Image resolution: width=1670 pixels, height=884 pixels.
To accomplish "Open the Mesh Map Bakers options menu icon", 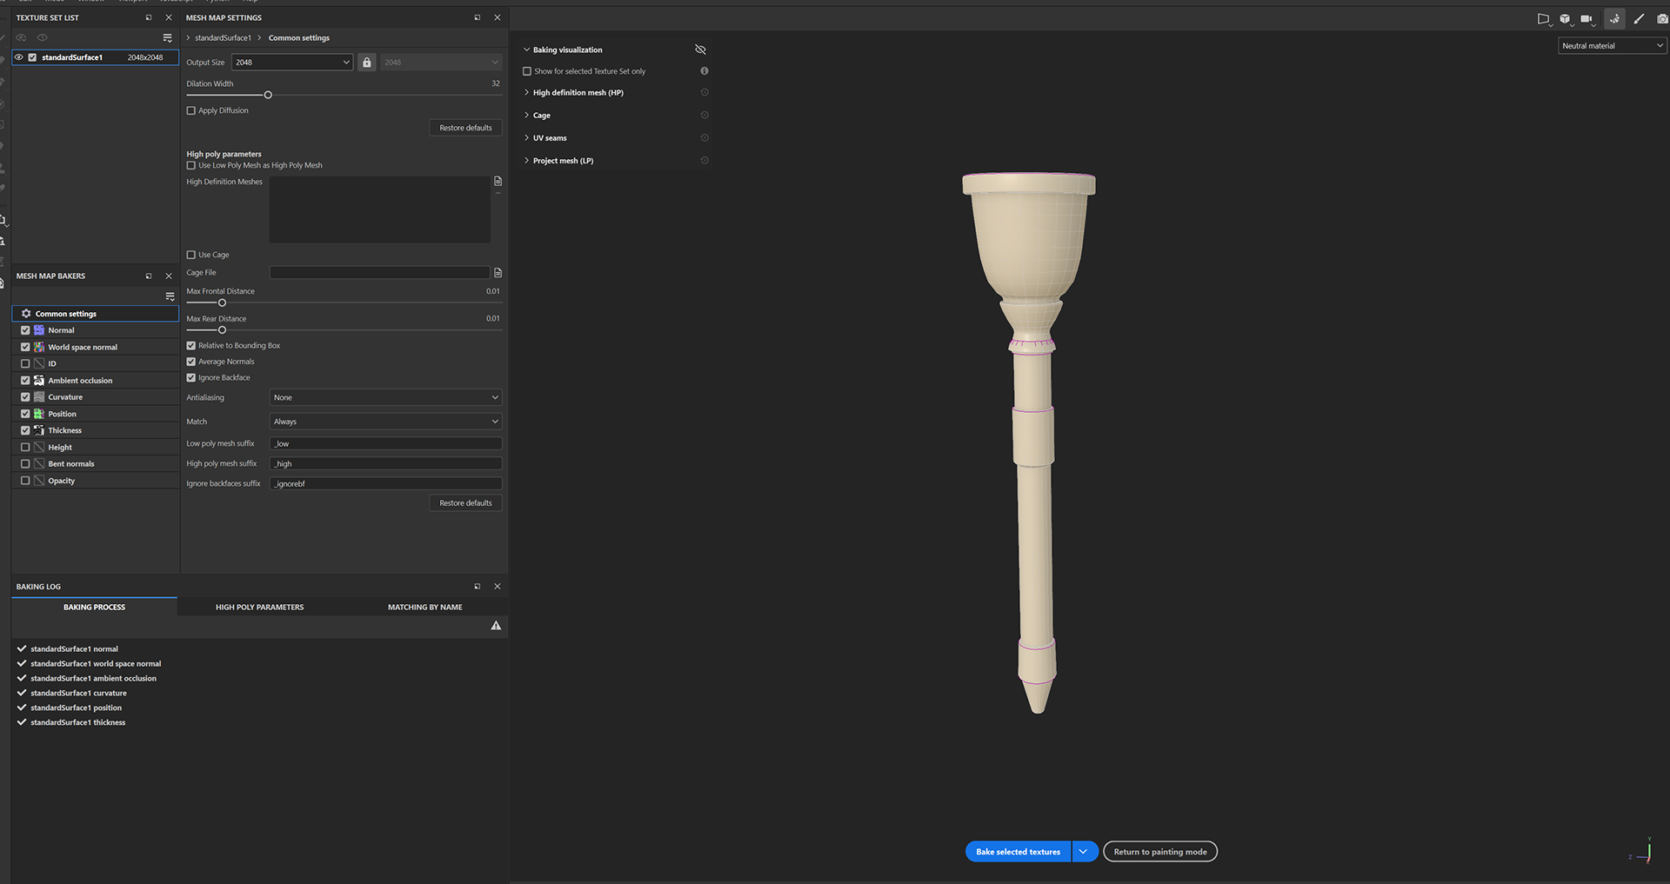I will click(170, 296).
